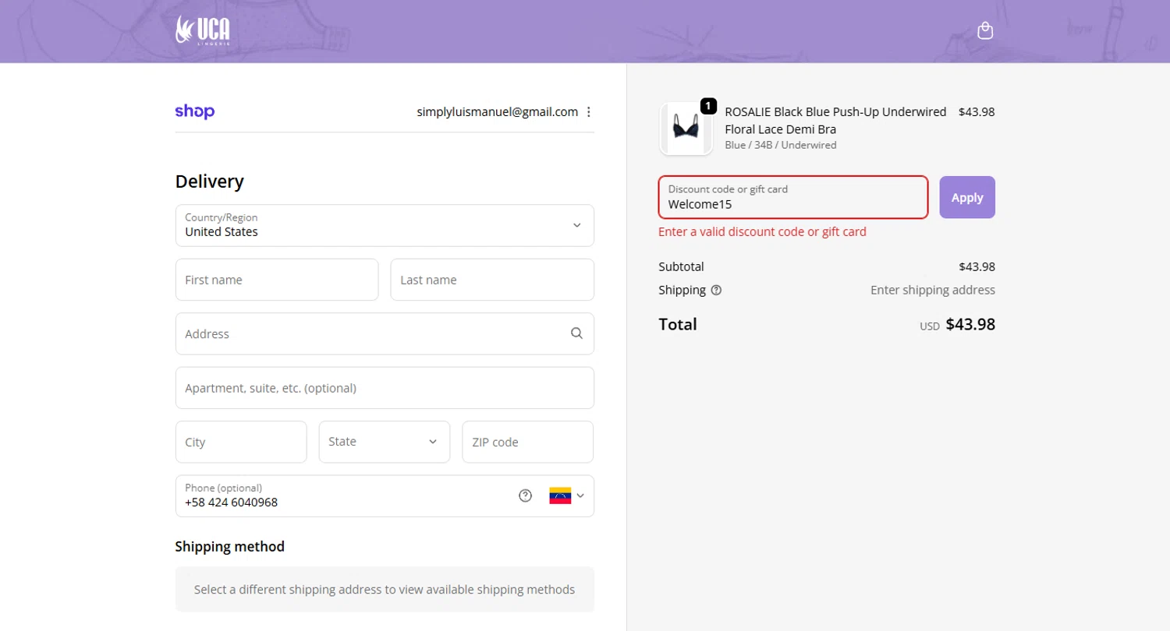The image size is (1170, 631).
Task: Click the Delivery heading
Action: pyautogui.click(x=210, y=182)
